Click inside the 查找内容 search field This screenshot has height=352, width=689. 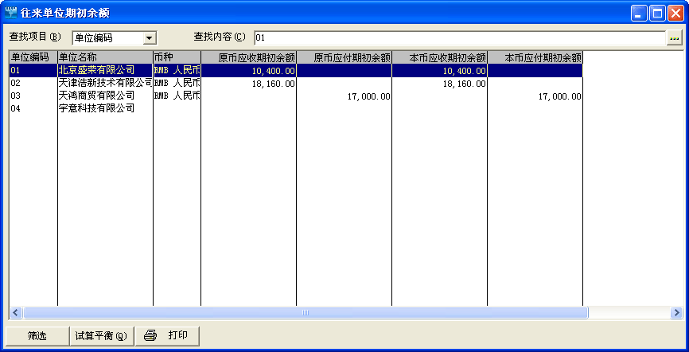[460, 37]
